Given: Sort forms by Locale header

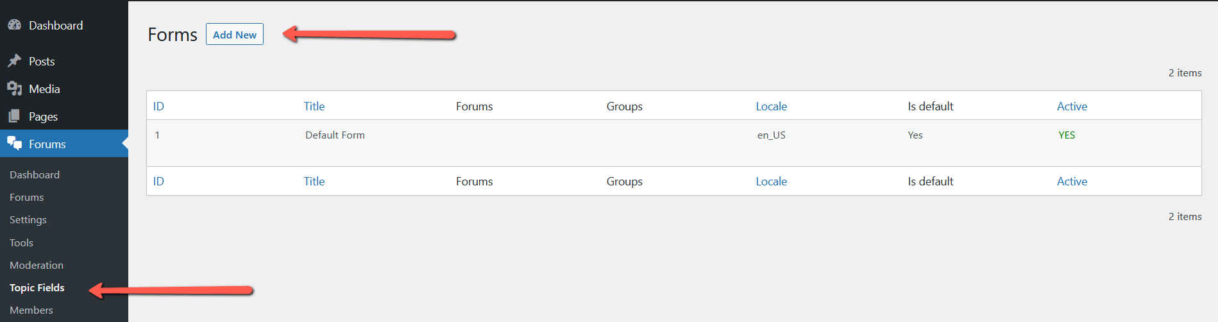Looking at the screenshot, I should coord(771,106).
